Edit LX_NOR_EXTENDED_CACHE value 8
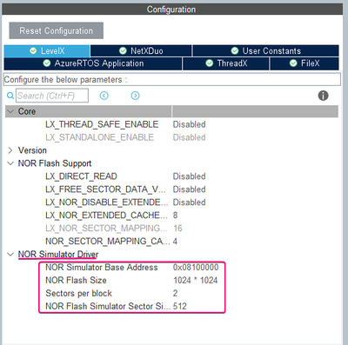 click(175, 216)
